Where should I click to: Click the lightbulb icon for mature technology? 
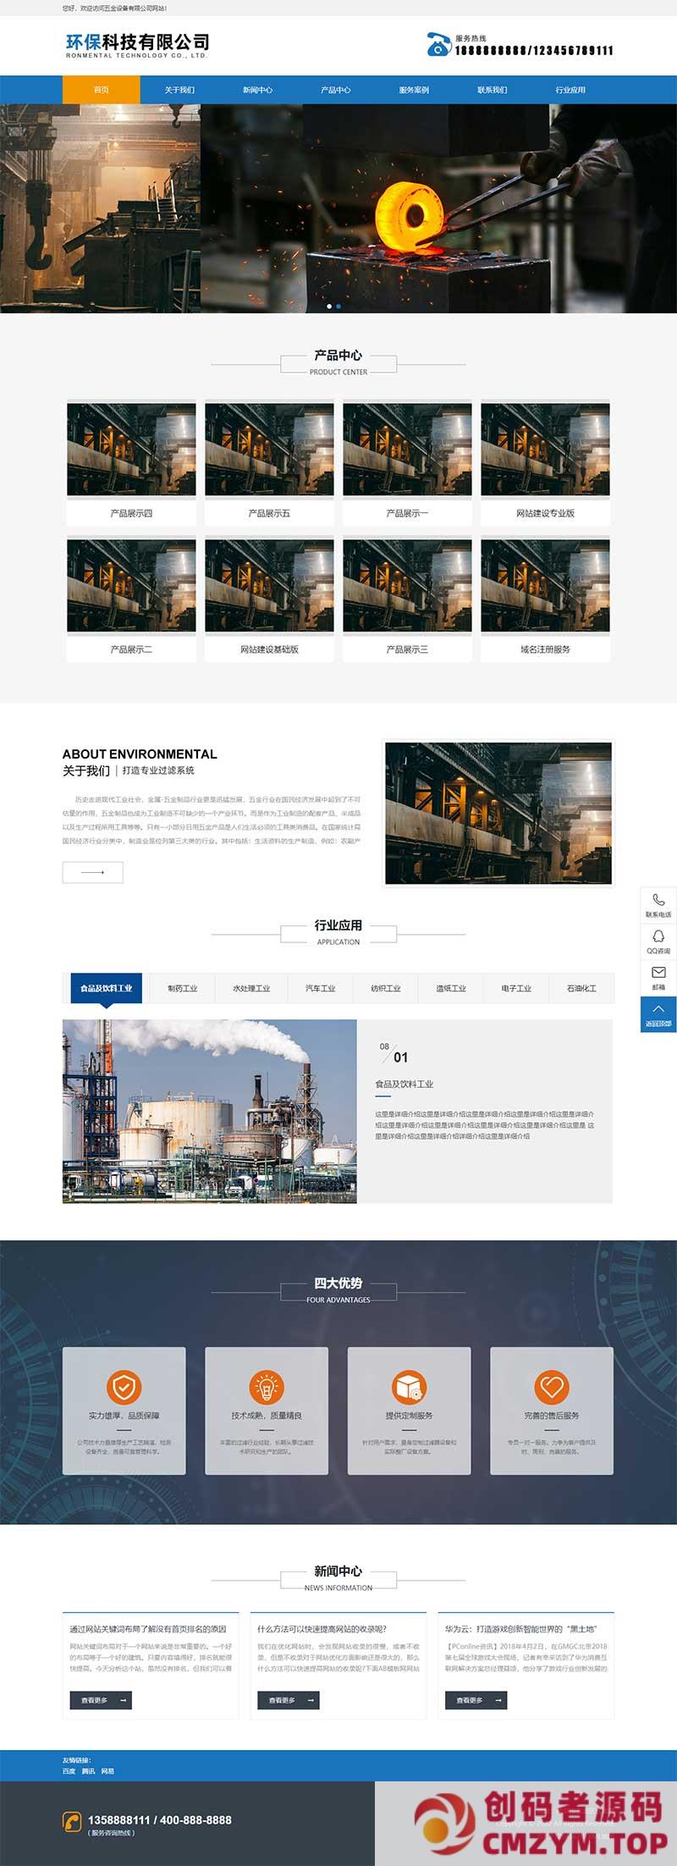point(267,1387)
